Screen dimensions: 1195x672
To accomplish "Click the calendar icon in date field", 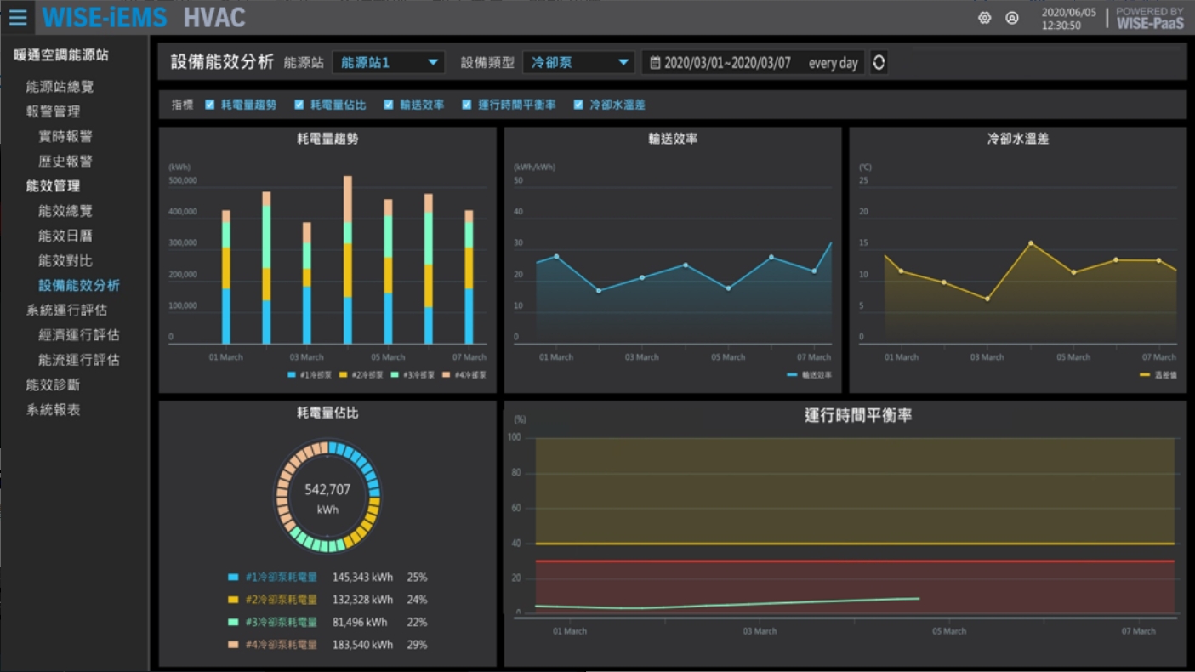I will click(x=655, y=63).
